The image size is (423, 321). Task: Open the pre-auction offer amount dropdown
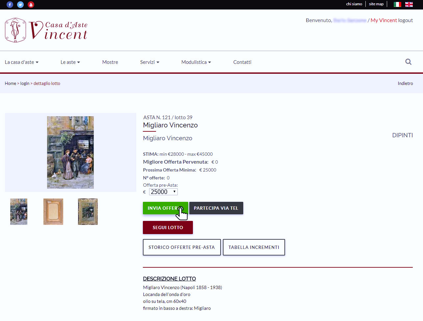pos(163,192)
